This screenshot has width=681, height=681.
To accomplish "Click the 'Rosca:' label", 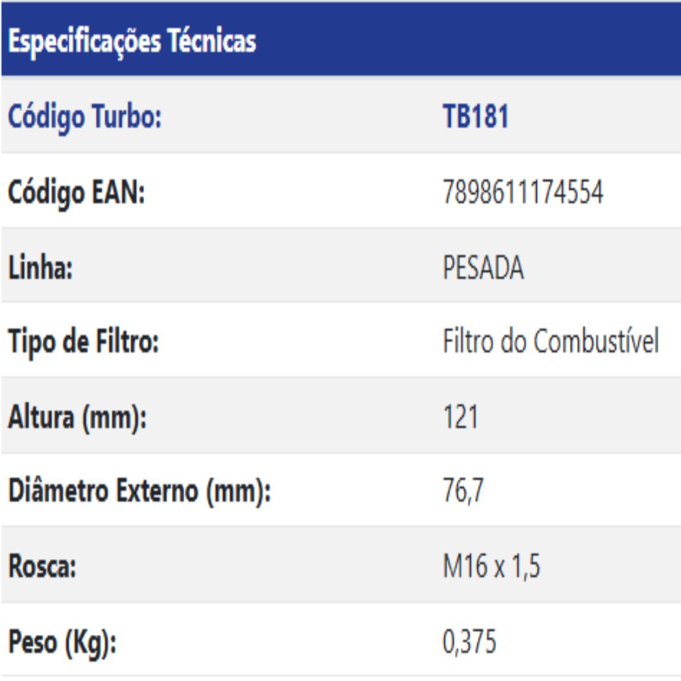I will tap(42, 567).
